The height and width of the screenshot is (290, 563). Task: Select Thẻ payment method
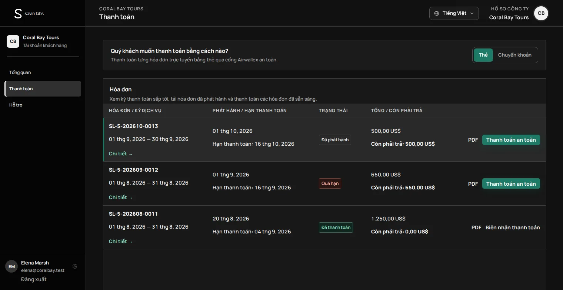(483, 55)
